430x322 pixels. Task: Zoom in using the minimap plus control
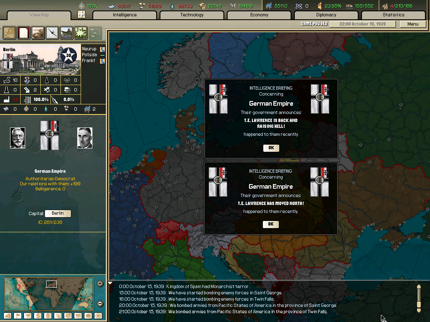click(100, 283)
